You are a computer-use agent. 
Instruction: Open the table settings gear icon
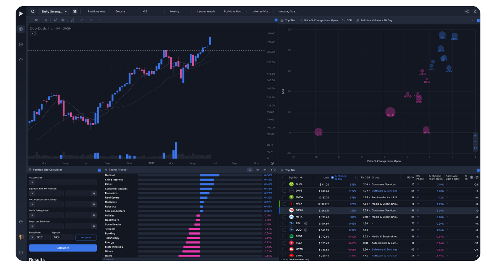[x=477, y=177]
